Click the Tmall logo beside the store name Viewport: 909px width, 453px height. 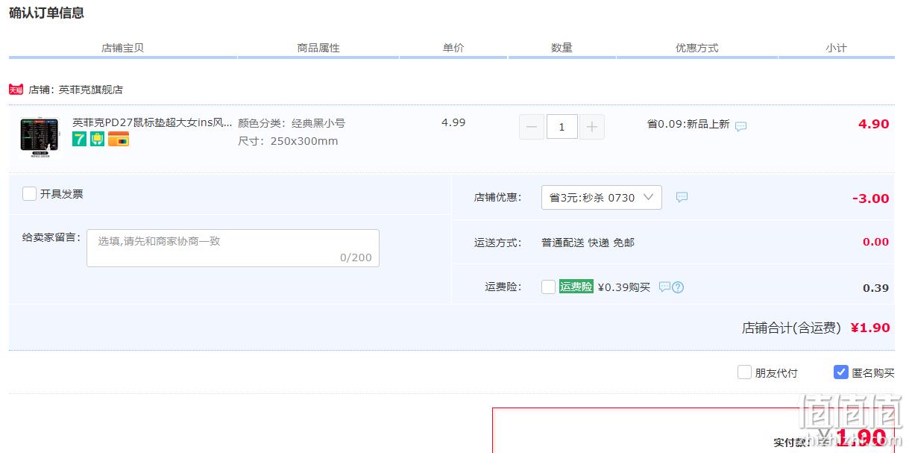coord(16,90)
